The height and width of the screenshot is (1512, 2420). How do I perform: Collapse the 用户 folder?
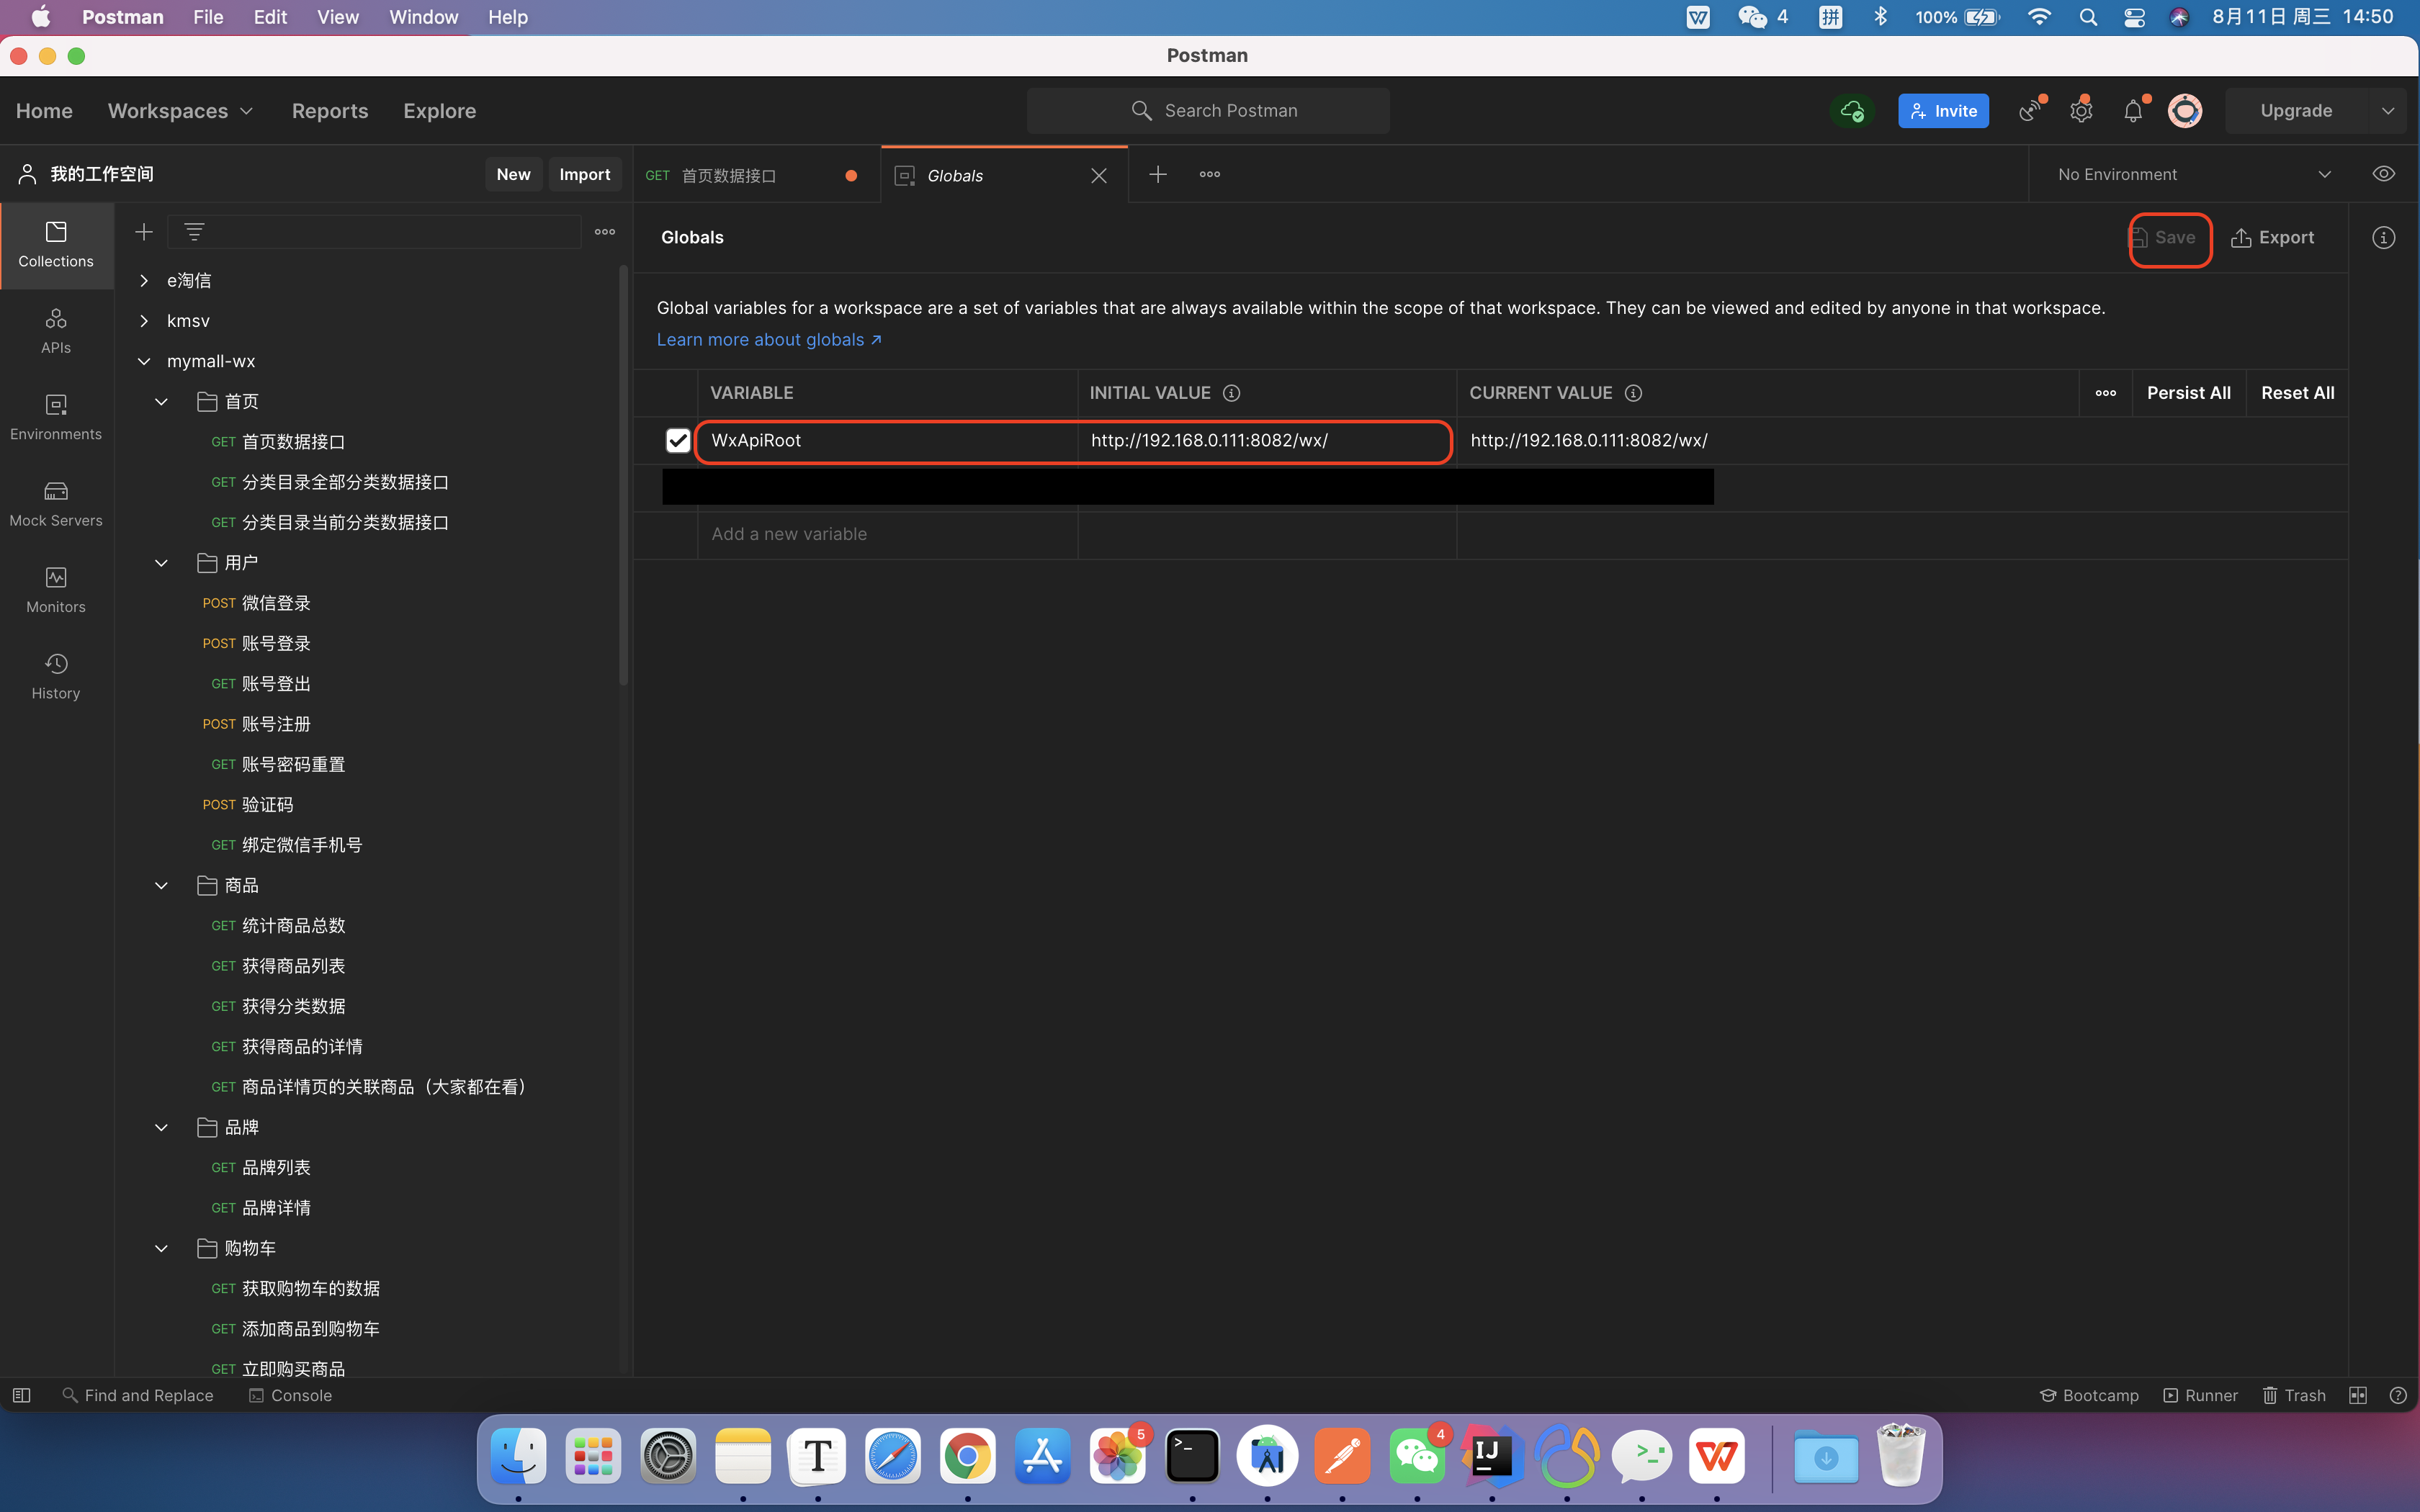point(161,563)
